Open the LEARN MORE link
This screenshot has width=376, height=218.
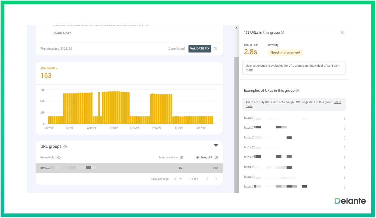[x=62, y=33]
